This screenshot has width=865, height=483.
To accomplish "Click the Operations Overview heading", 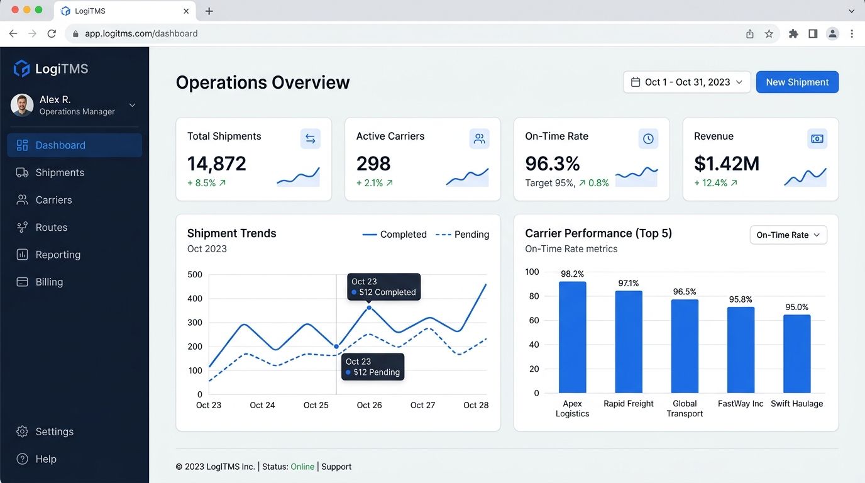I will click(x=263, y=82).
